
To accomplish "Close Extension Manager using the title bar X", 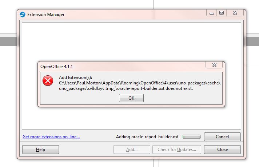I will pos(235,13).
